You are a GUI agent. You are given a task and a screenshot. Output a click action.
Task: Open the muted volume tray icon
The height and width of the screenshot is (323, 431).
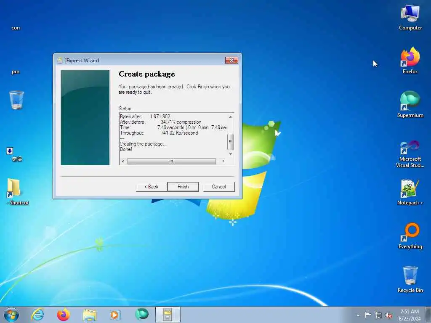click(x=388, y=315)
